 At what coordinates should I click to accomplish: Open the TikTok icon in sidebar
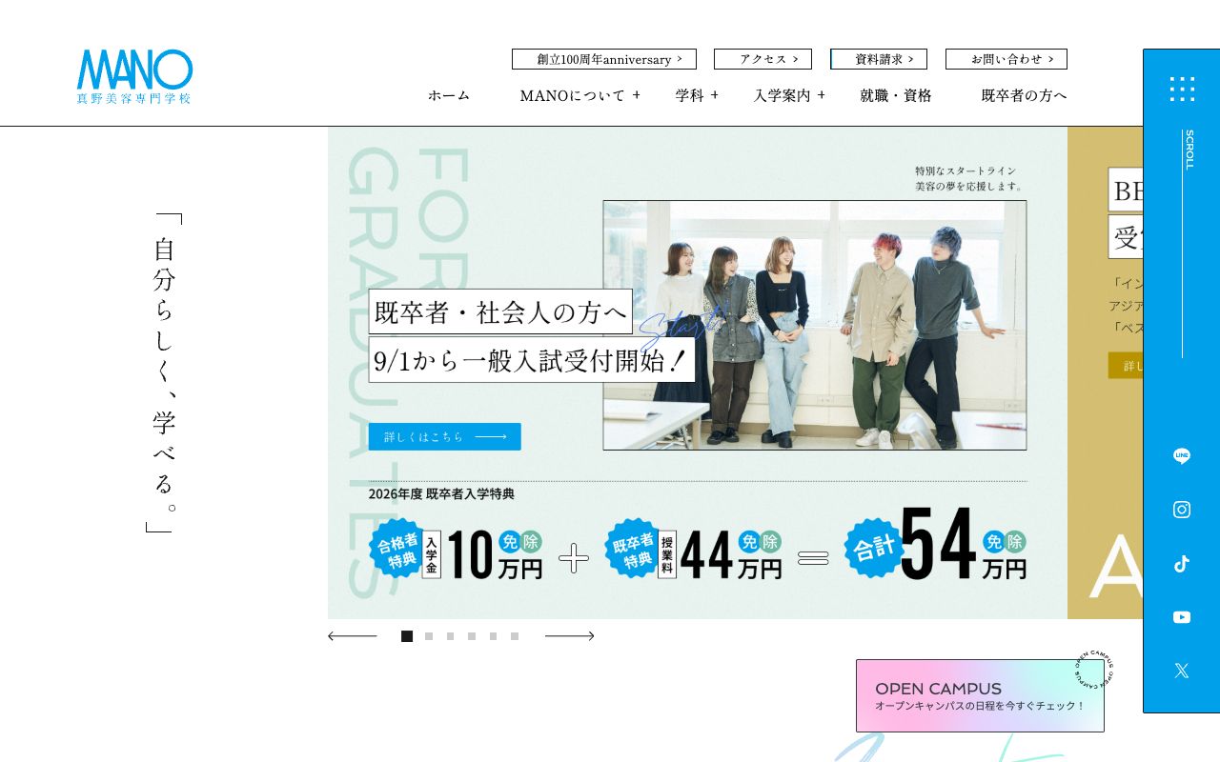pyautogui.click(x=1182, y=564)
